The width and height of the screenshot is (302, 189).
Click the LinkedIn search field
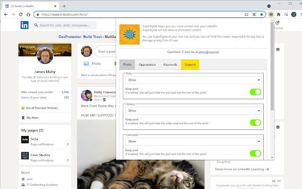point(64,25)
